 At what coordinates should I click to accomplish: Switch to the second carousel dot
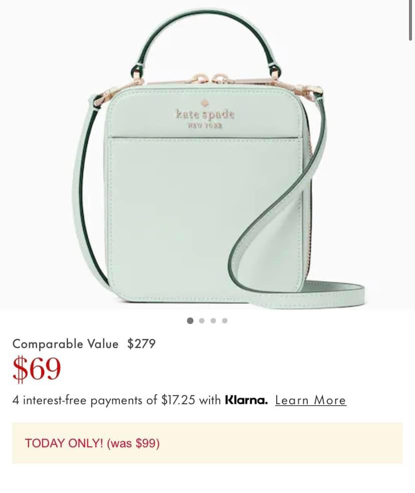coord(201,320)
